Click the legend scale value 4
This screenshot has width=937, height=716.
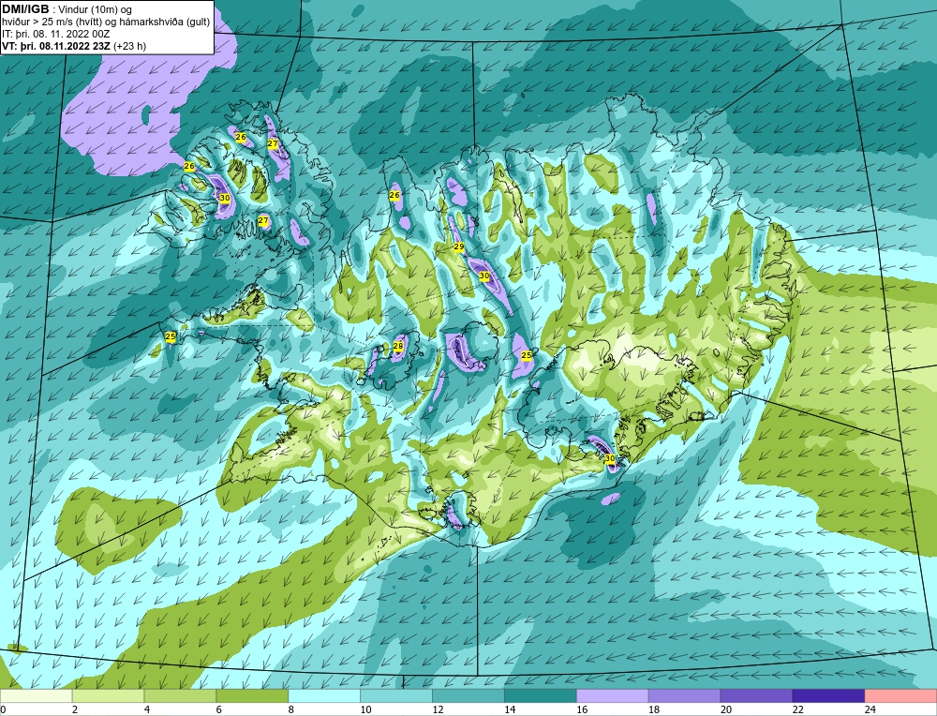coord(147,709)
